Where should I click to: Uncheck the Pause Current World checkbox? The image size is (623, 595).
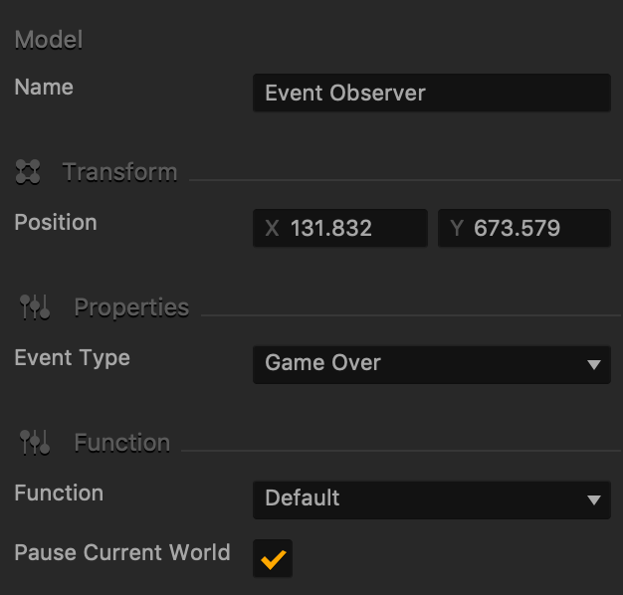click(273, 558)
